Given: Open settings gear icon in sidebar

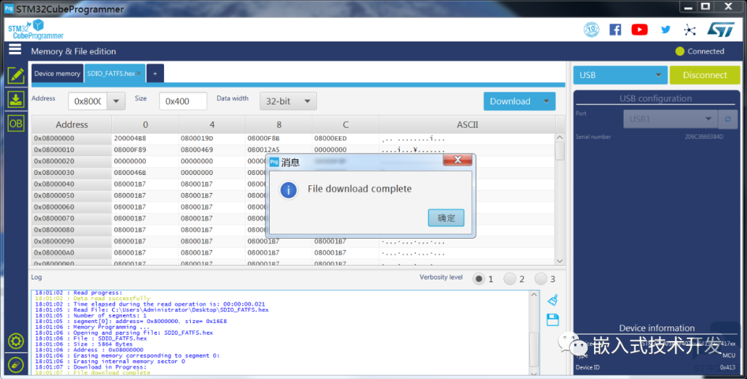Looking at the screenshot, I should [16, 341].
